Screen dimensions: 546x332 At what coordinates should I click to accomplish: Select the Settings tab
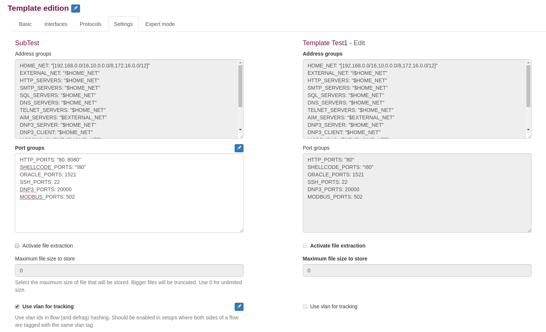pos(123,24)
